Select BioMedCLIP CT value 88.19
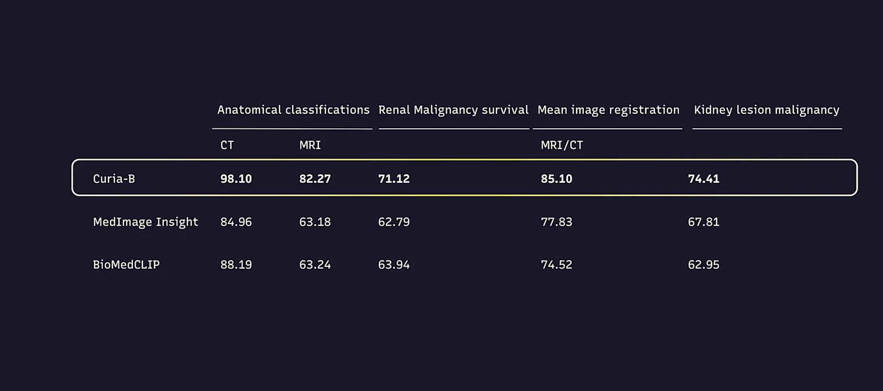 (x=236, y=264)
